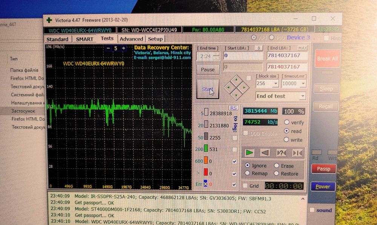Select 'Застосунок' row in background file window
This screenshot has height=225, width=377.
pos(23,111)
